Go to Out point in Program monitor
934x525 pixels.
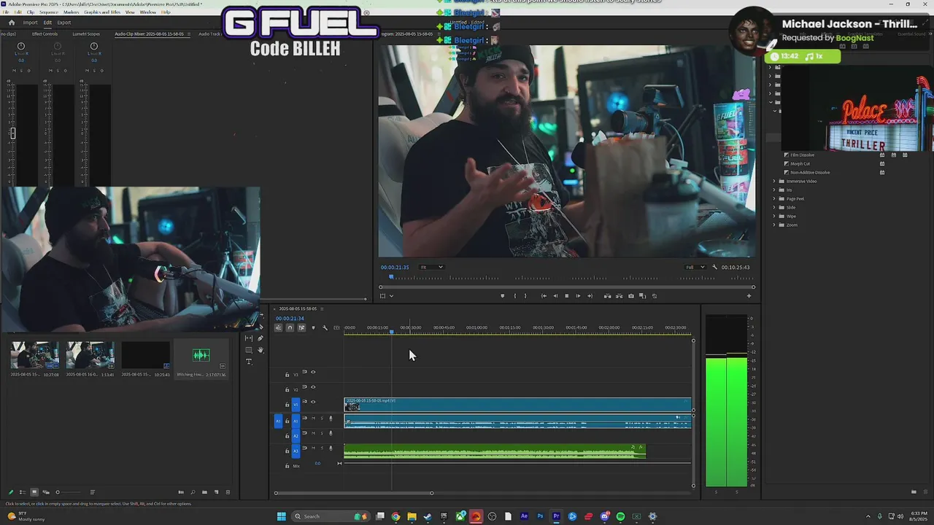590,296
